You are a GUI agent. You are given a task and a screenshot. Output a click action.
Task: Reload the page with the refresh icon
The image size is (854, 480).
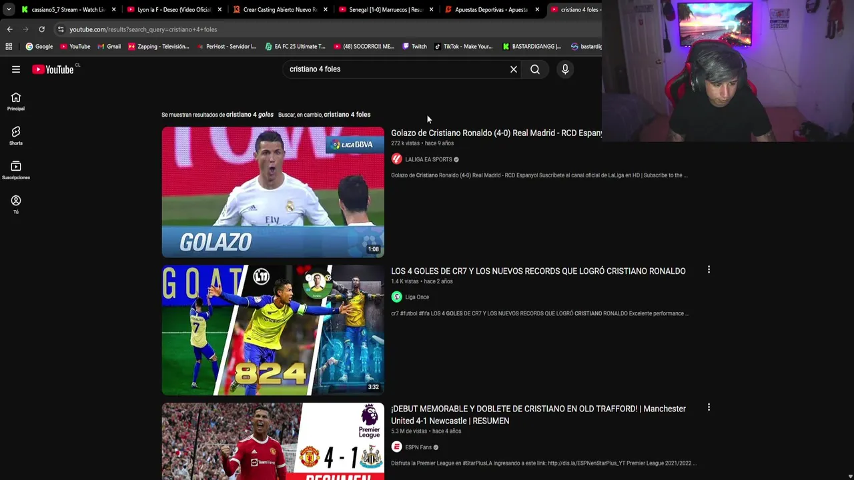pos(41,29)
